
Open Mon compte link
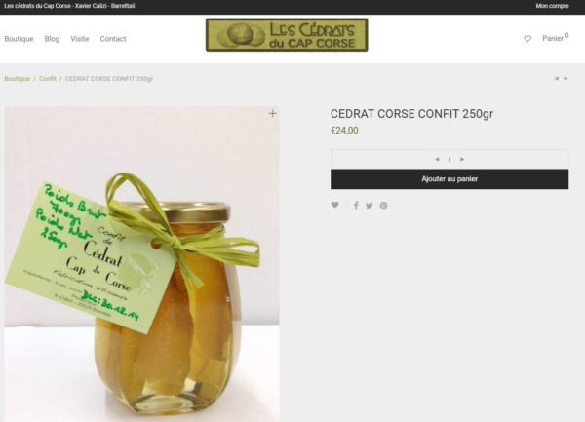coord(552,6)
